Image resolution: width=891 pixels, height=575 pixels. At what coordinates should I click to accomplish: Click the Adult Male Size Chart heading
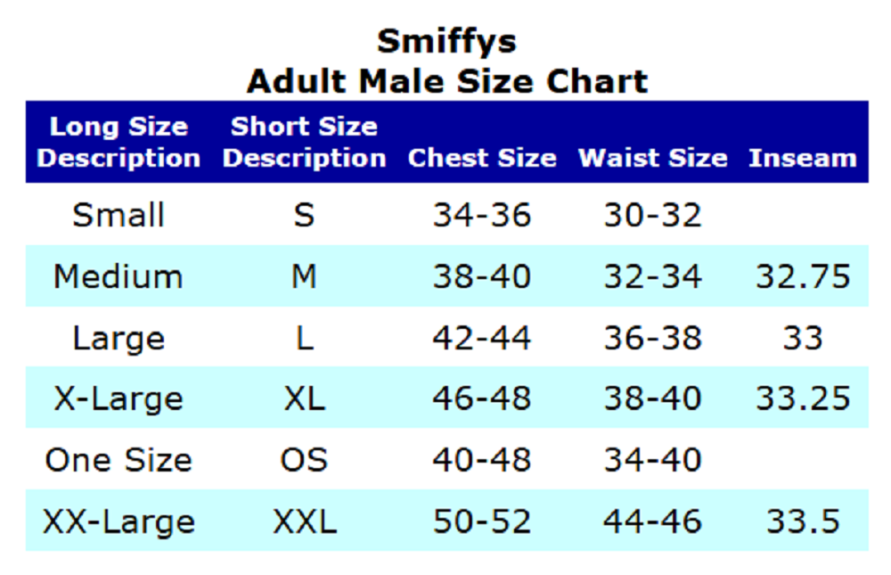pyautogui.click(x=446, y=81)
